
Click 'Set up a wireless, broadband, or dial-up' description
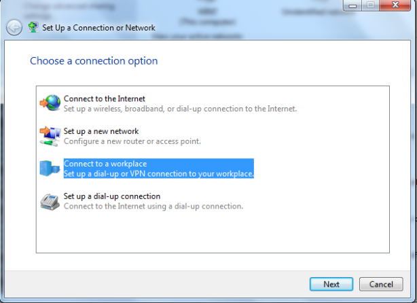180,109
